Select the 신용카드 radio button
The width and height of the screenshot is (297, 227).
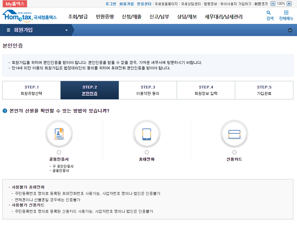pos(235,152)
